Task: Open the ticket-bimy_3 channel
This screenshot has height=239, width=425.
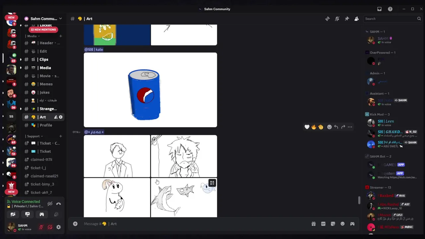Action: click(x=43, y=184)
